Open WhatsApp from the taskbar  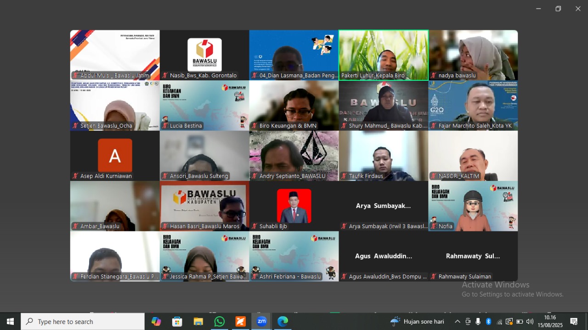pyautogui.click(x=220, y=322)
